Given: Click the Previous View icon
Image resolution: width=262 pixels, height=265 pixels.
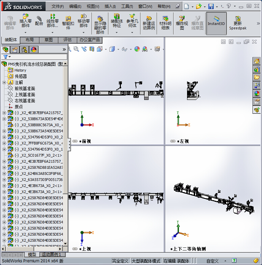Looking at the screenshot, I should pos(84,49).
